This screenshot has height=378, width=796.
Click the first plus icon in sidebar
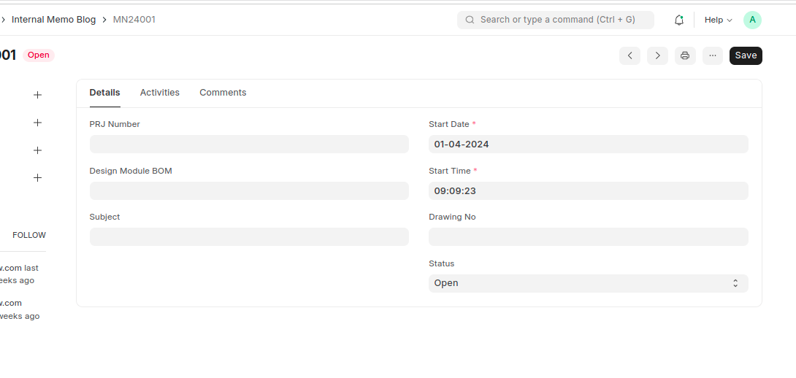pyautogui.click(x=38, y=95)
